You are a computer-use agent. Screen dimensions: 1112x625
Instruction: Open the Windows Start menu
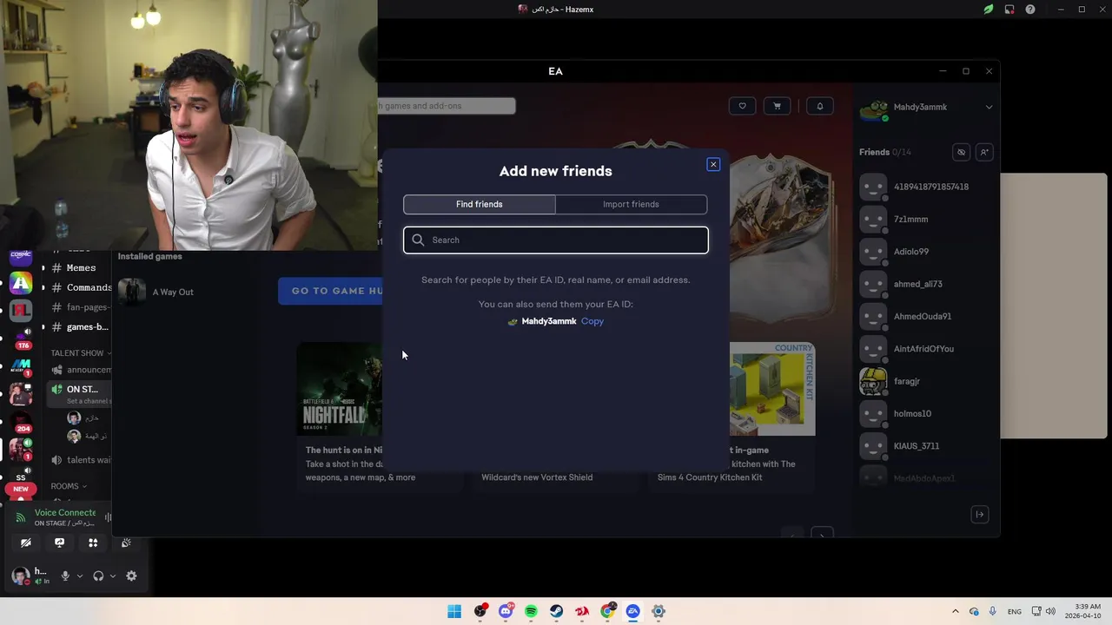pyautogui.click(x=454, y=611)
